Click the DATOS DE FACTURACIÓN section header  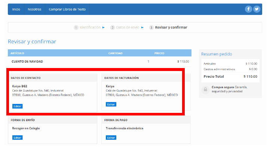click(x=122, y=78)
